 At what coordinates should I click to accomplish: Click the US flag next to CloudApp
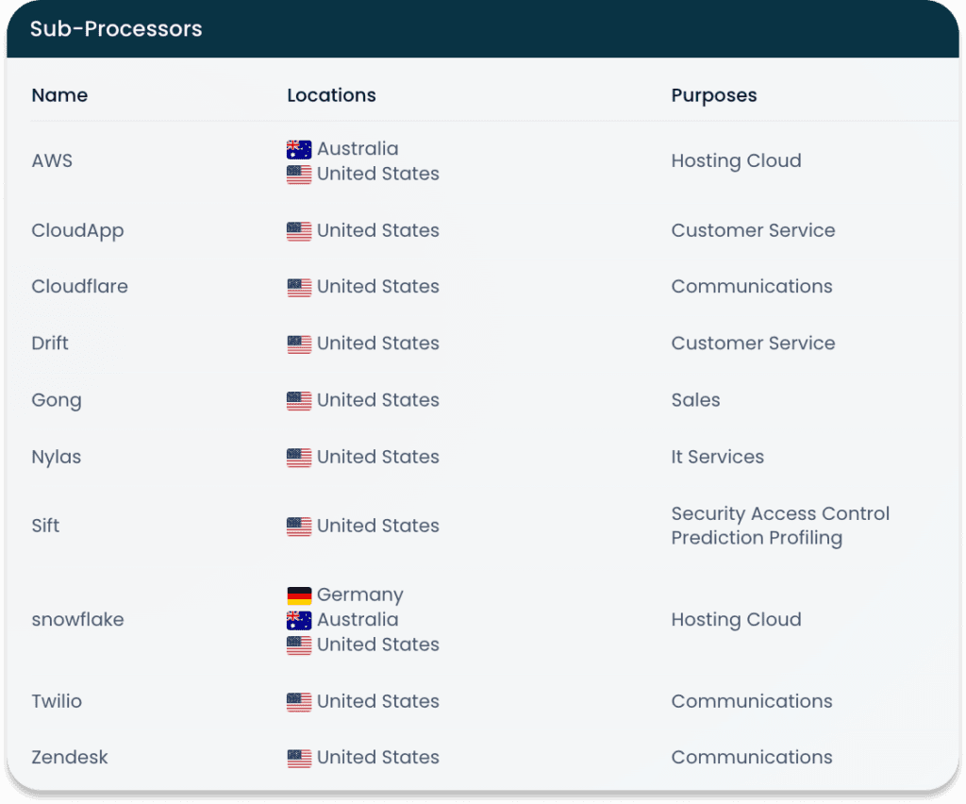tap(298, 230)
